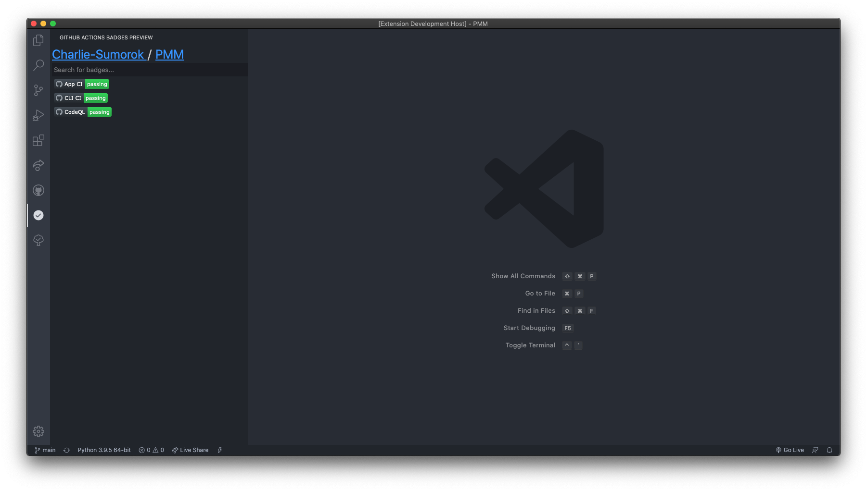Click the Go to File hint text

tap(540, 294)
